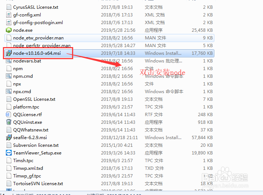Click the green node.exe application icon

[9, 30]
